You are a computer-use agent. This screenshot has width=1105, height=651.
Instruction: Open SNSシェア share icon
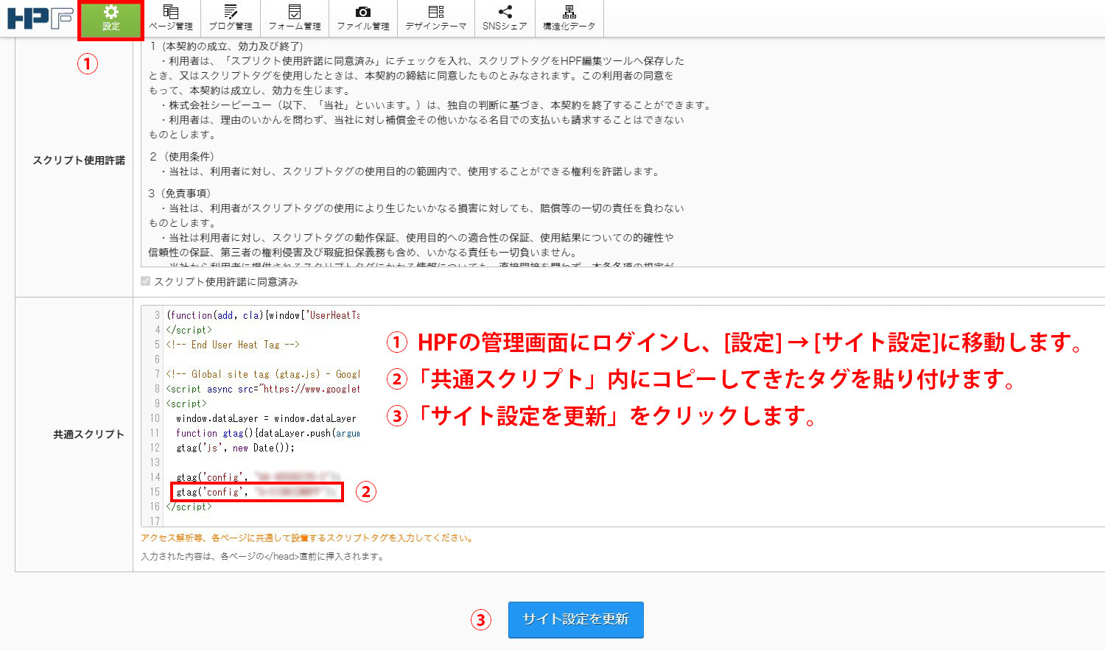pos(505,18)
